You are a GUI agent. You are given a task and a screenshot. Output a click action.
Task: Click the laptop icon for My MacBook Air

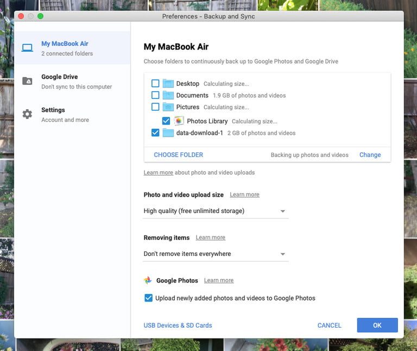[x=27, y=48]
